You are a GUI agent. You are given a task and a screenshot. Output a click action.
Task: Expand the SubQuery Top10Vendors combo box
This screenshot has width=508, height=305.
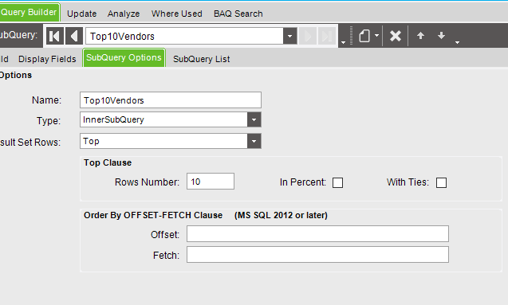click(x=290, y=36)
